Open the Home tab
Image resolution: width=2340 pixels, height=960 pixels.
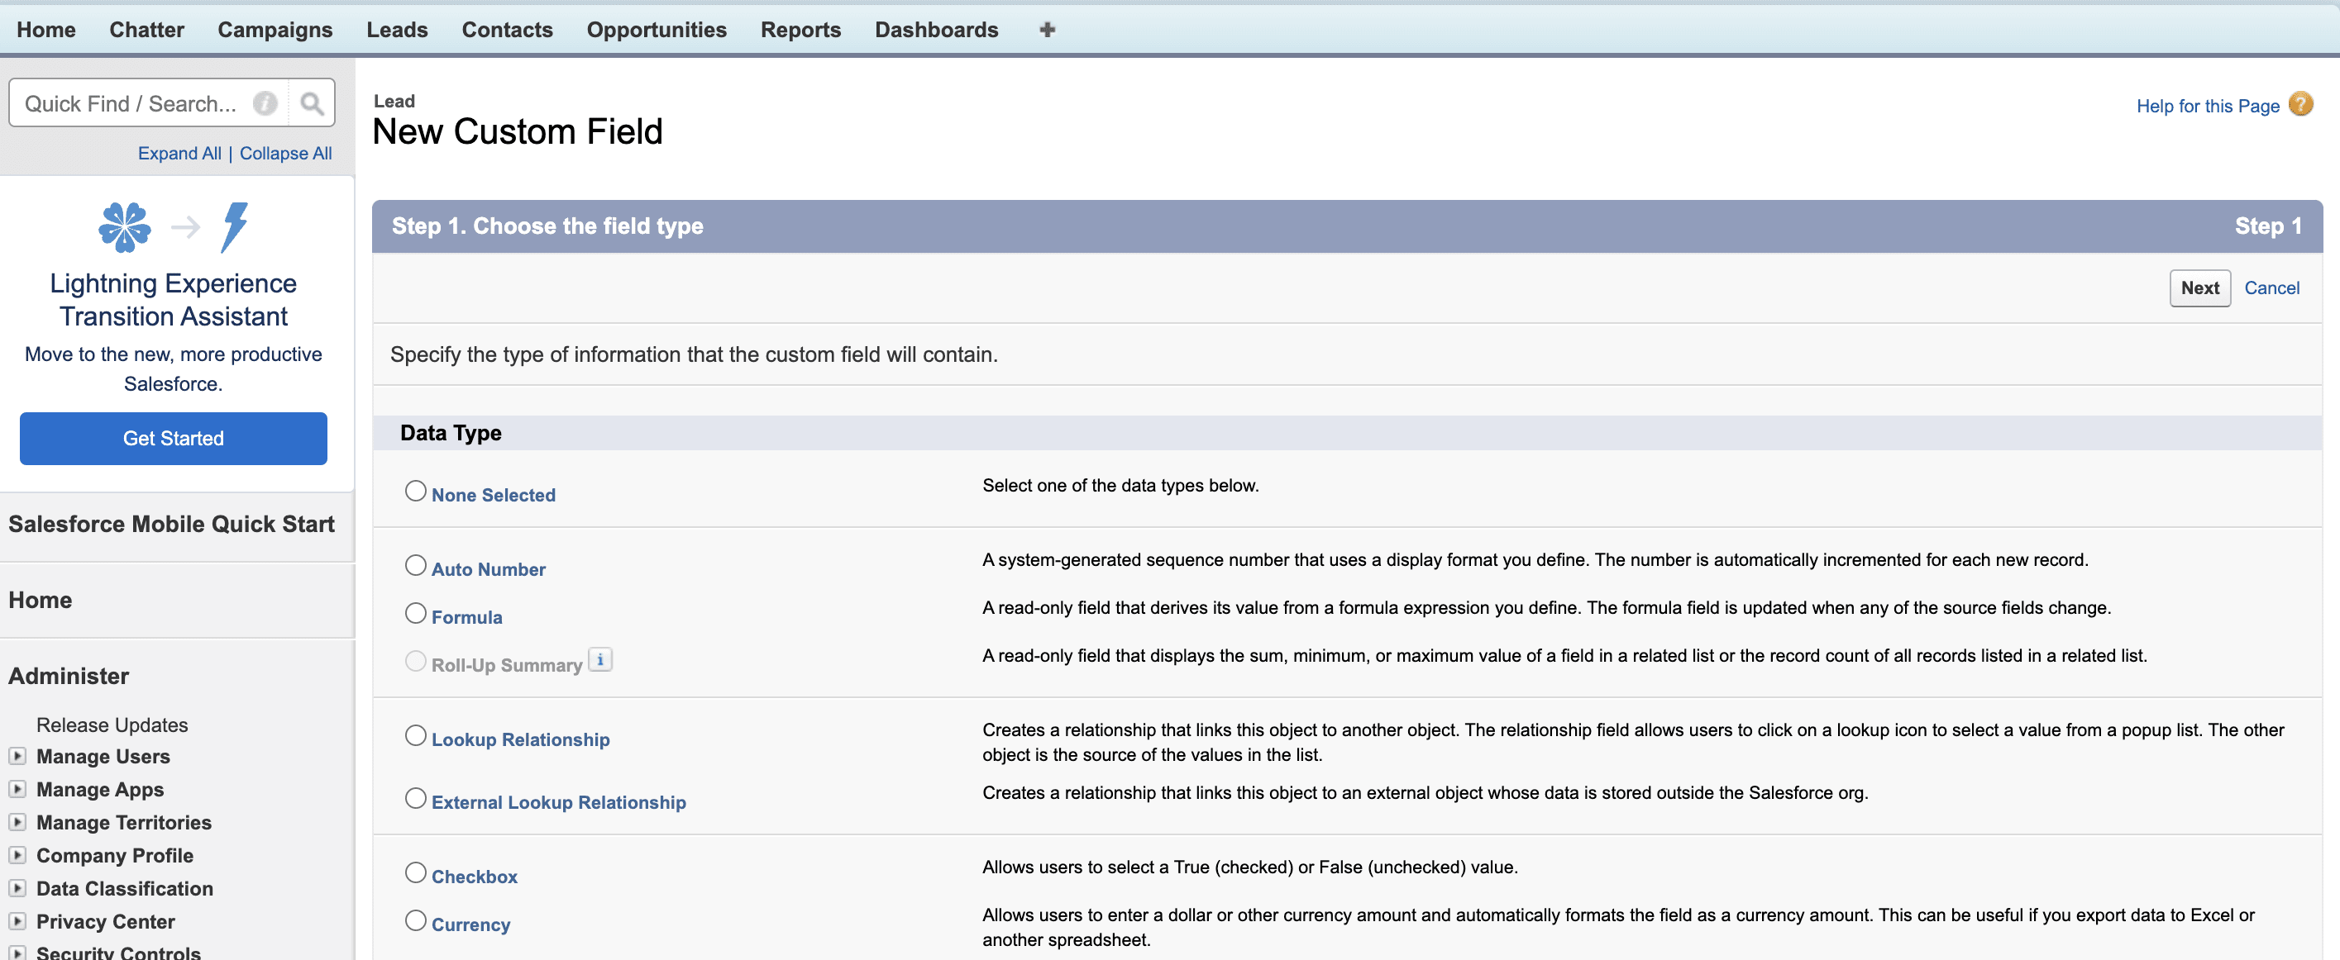click(x=46, y=30)
